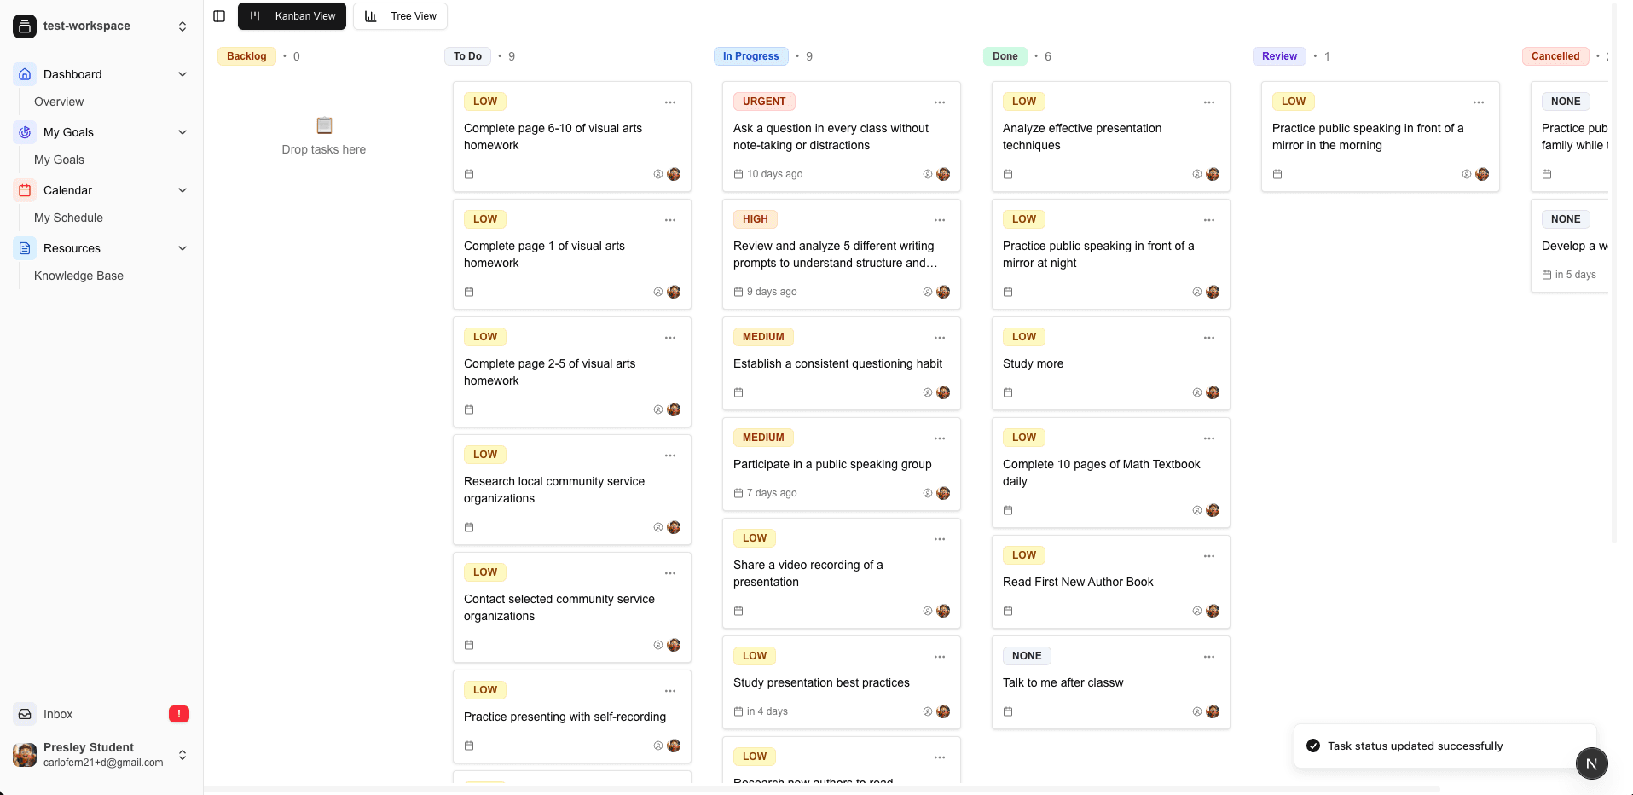
Task: Open three-dot menu on Research local community card
Action: coord(669,456)
